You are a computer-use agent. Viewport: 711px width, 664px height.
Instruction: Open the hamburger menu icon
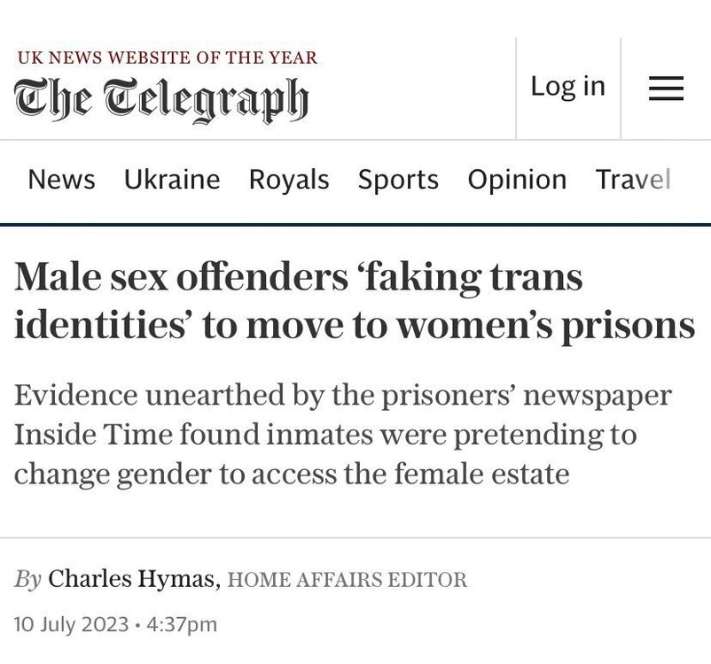click(666, 88)
